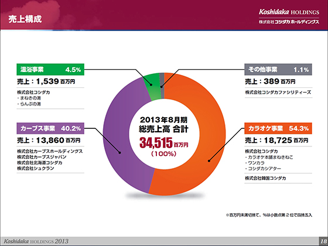328x246 pixels.
Task: Click Koshidaka HOLDINGS 2013 footer text
Action: pos(36,241)
